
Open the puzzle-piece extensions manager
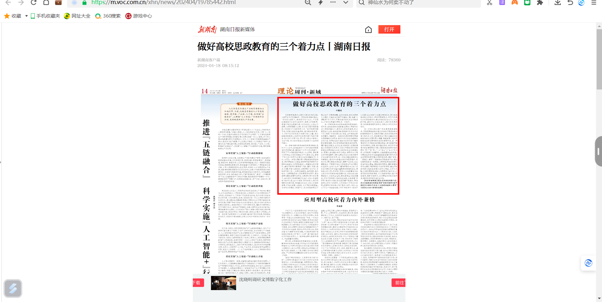[x=540, y=3]
